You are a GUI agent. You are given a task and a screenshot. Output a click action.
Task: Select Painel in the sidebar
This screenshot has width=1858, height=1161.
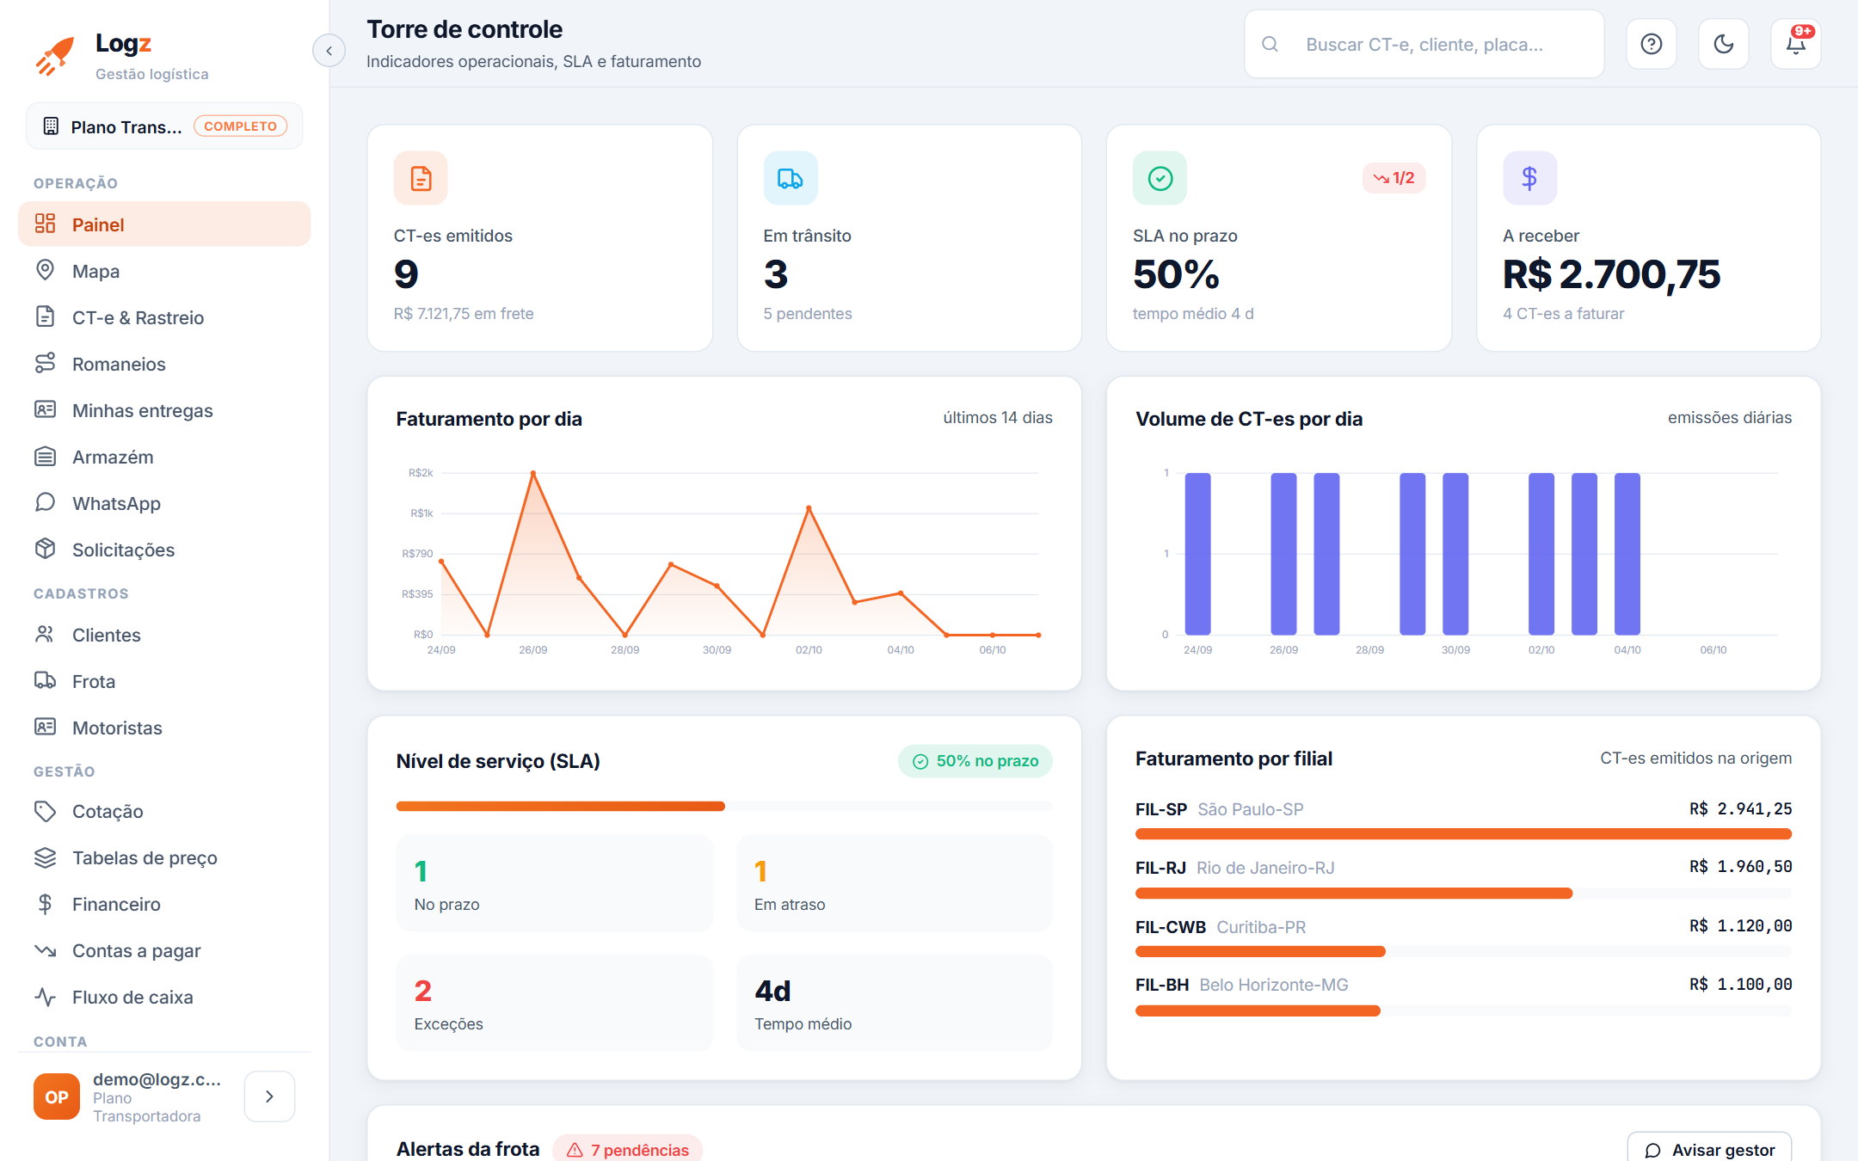pyautogui.click(x=164, y=224)
